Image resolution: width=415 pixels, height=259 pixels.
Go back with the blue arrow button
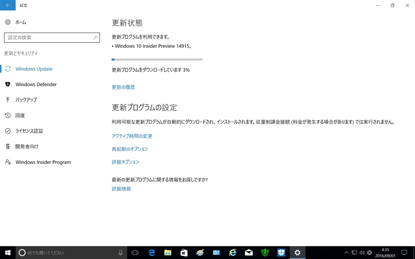point(8,5)
